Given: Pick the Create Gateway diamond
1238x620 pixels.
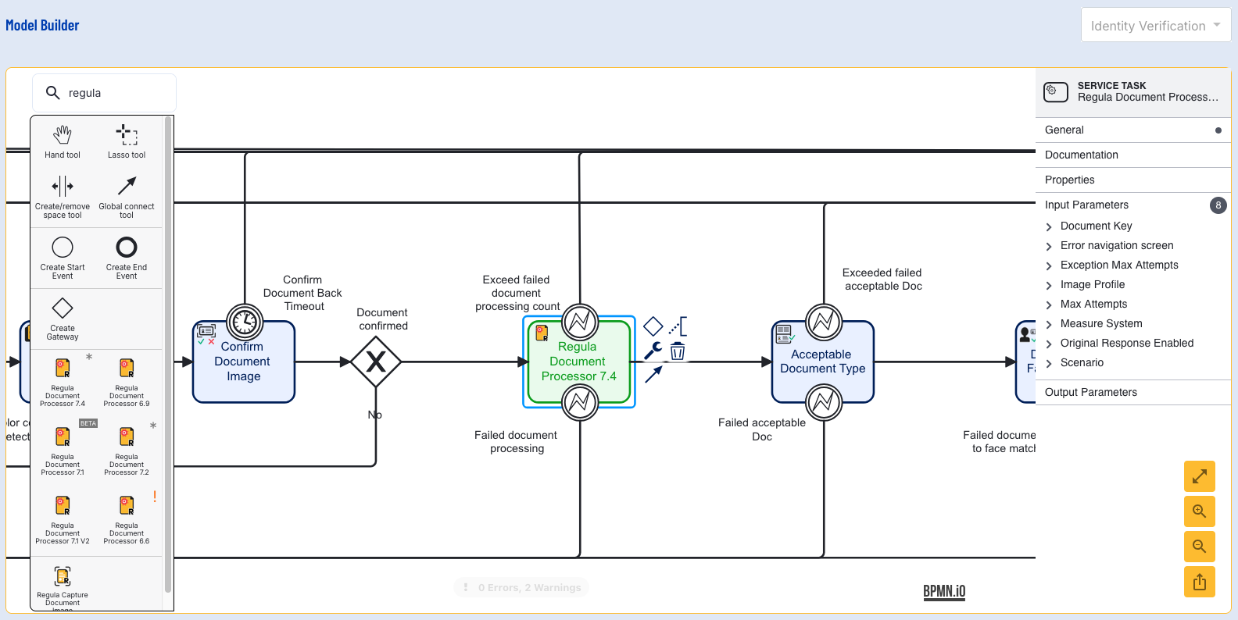Looking at the screenshot, I should 63,319.
